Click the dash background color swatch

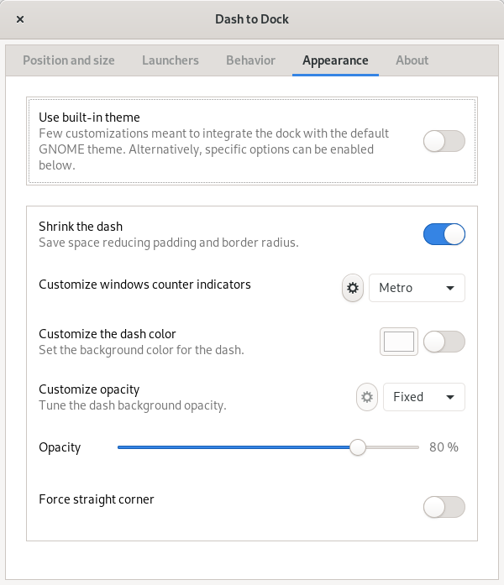(399, 342)
